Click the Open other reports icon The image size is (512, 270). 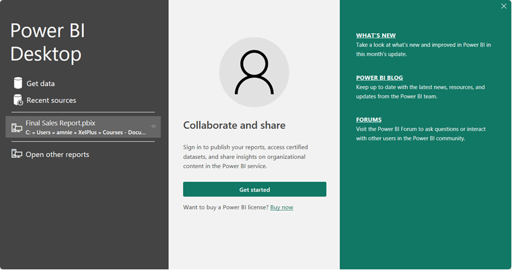coord(17,154)
